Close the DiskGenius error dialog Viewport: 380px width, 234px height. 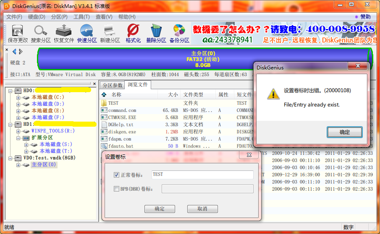tap(358, 66)
